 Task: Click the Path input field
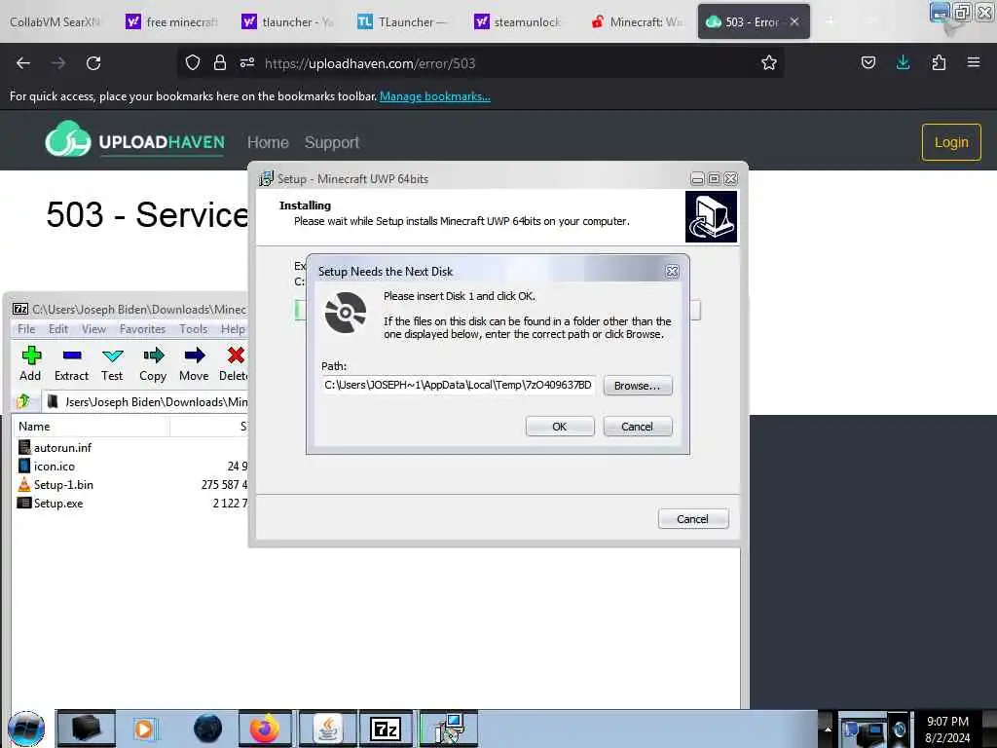click(x=458, y=385)
